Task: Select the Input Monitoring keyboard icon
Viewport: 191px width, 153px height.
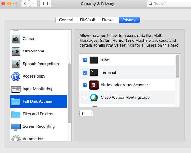Action: tap(16, 89)
